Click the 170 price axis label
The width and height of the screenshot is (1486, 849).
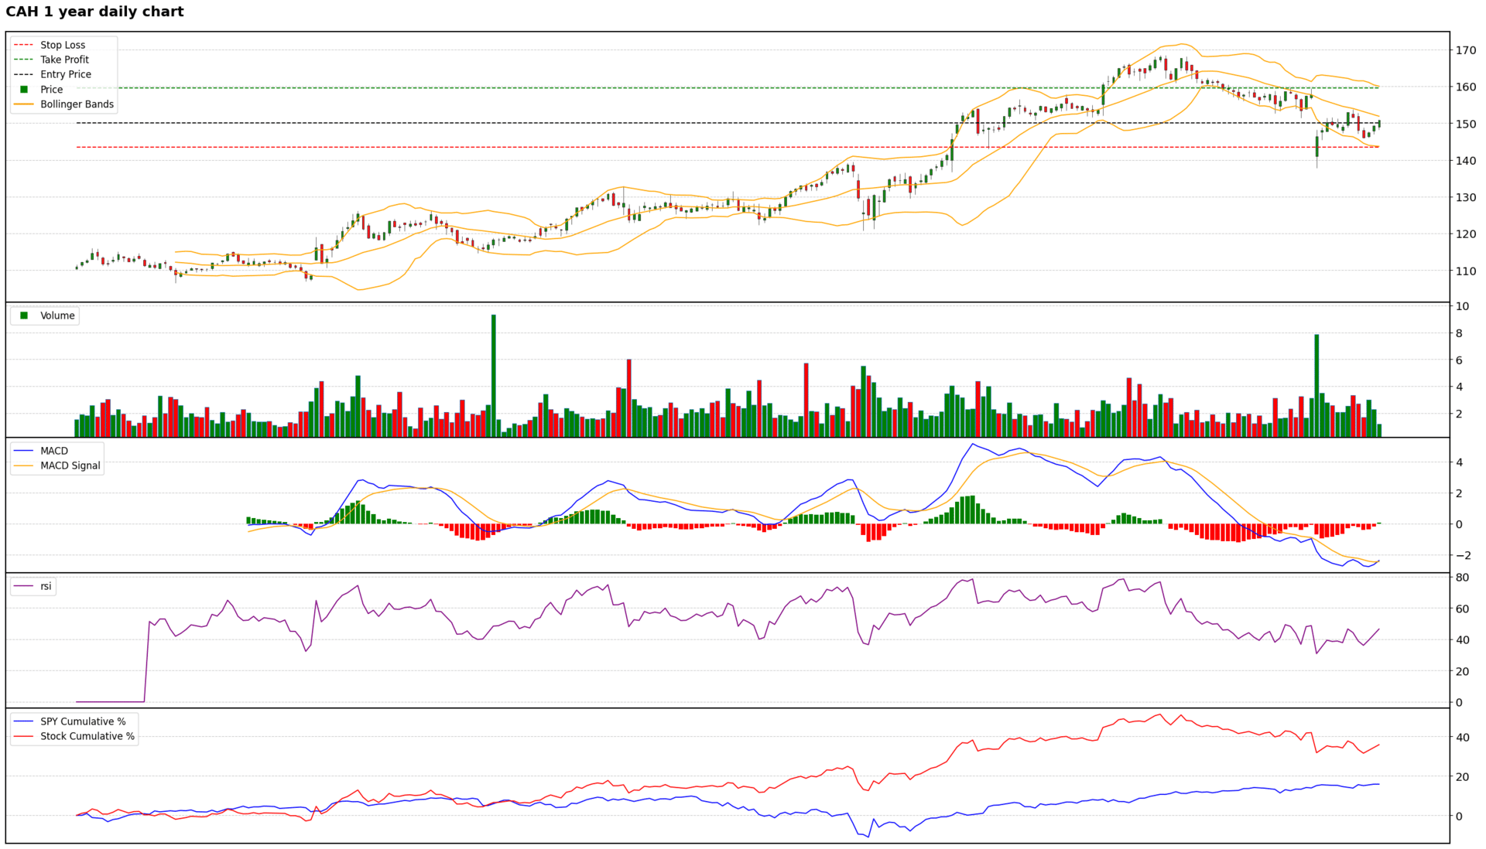(1465, 50)
